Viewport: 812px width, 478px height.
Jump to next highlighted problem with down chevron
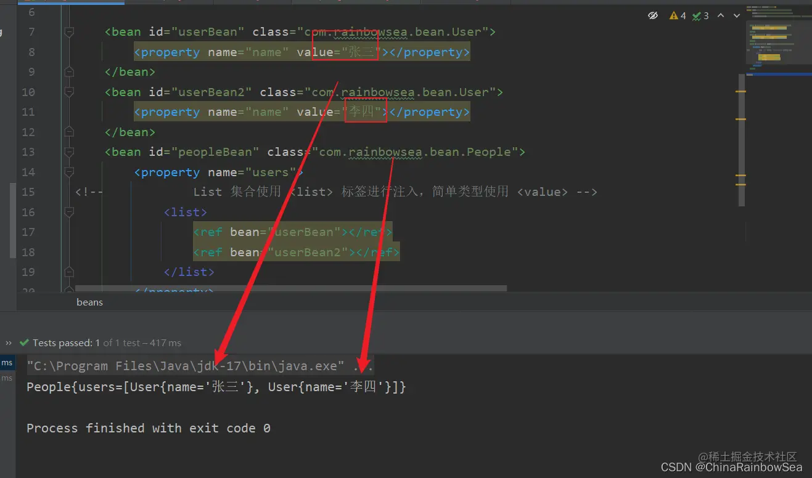tap(736, 15)
